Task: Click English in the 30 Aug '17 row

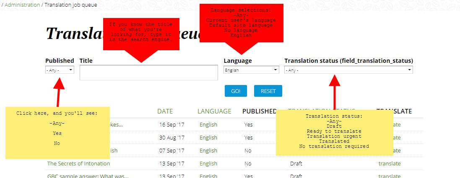Action: click(208, 137)
